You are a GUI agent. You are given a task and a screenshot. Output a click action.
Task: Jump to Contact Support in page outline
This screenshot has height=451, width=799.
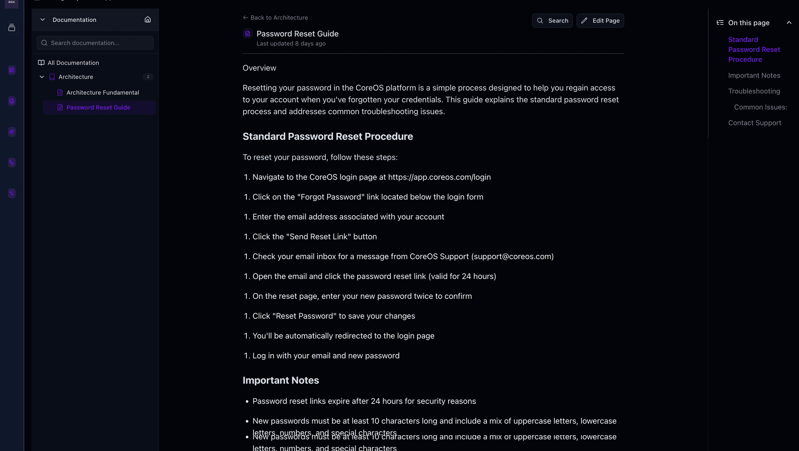click(x=754, y=123)
